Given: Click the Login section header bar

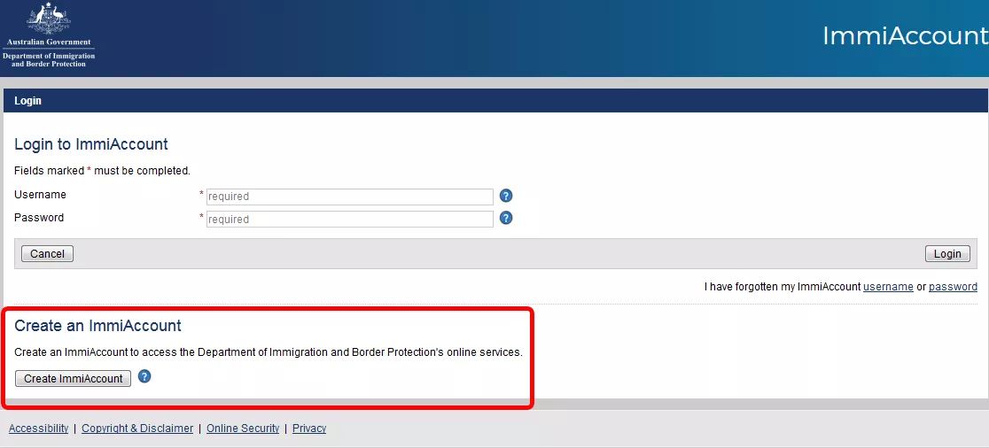Looking at the screenshot, I should (x=494, y=101).
